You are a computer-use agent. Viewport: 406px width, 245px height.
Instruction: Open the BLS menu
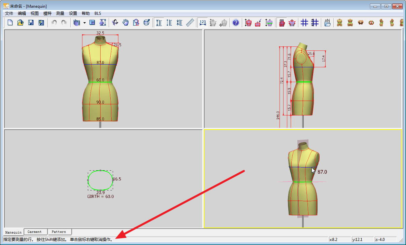pos(98,13)
